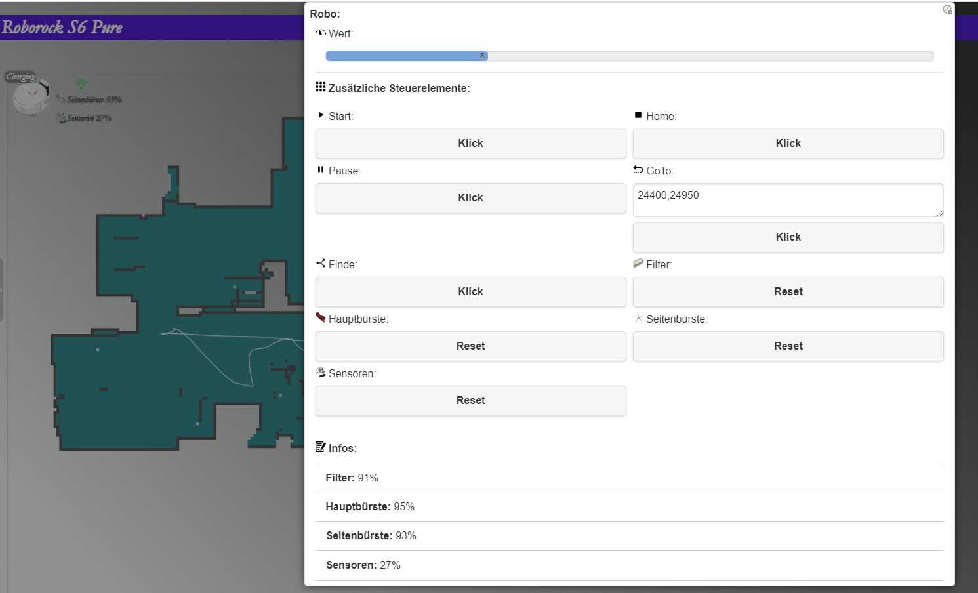Click the notepad icon next to Infos
The width and height of the screenshot is (978, 593).
(320, 447)
